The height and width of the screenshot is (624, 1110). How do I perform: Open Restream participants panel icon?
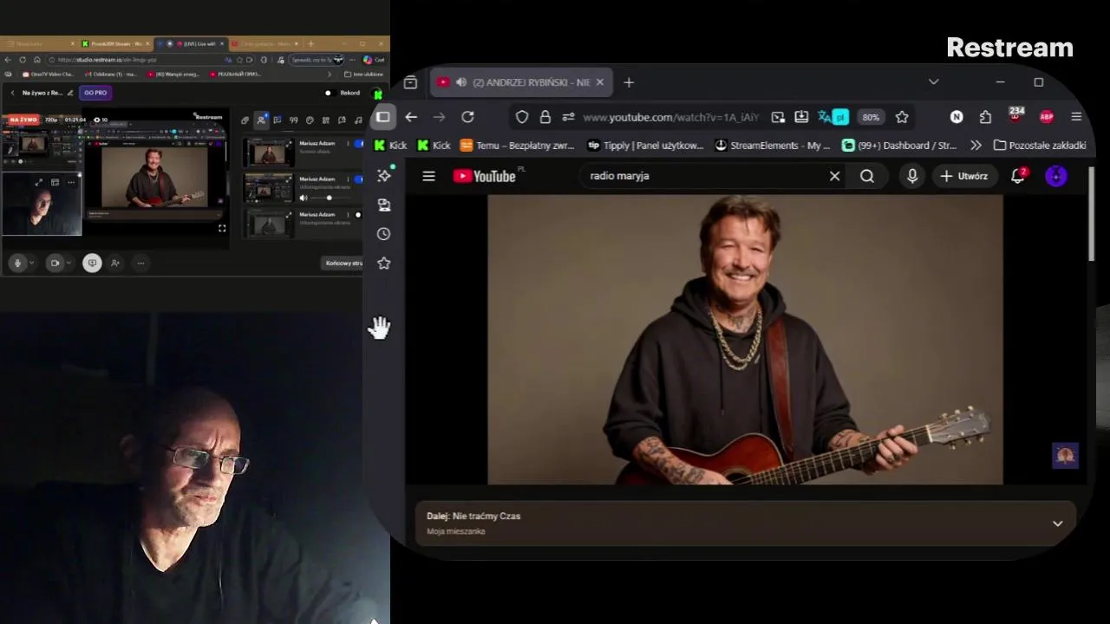261,120
